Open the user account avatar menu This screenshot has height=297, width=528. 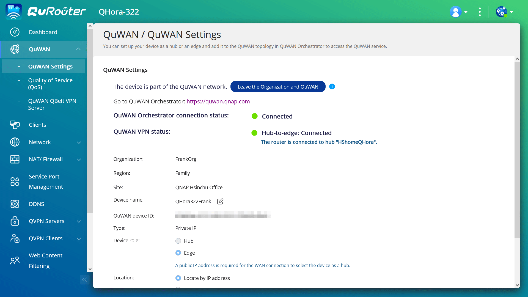[455, 12]
